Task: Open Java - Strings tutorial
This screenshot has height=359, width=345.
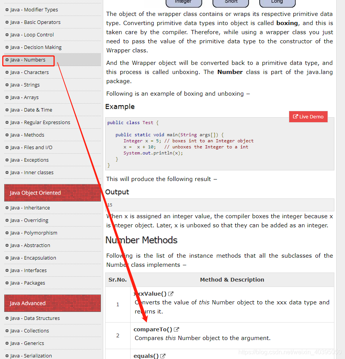Action: [x=25, y=85]
